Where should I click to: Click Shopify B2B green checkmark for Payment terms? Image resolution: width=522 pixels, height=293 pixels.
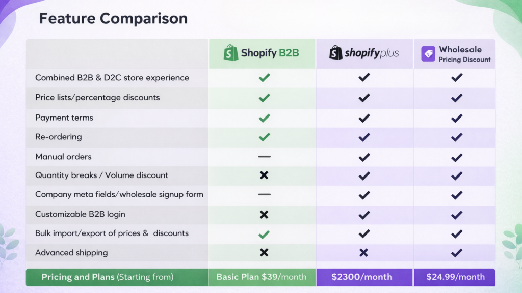click(x=264, y=118)
